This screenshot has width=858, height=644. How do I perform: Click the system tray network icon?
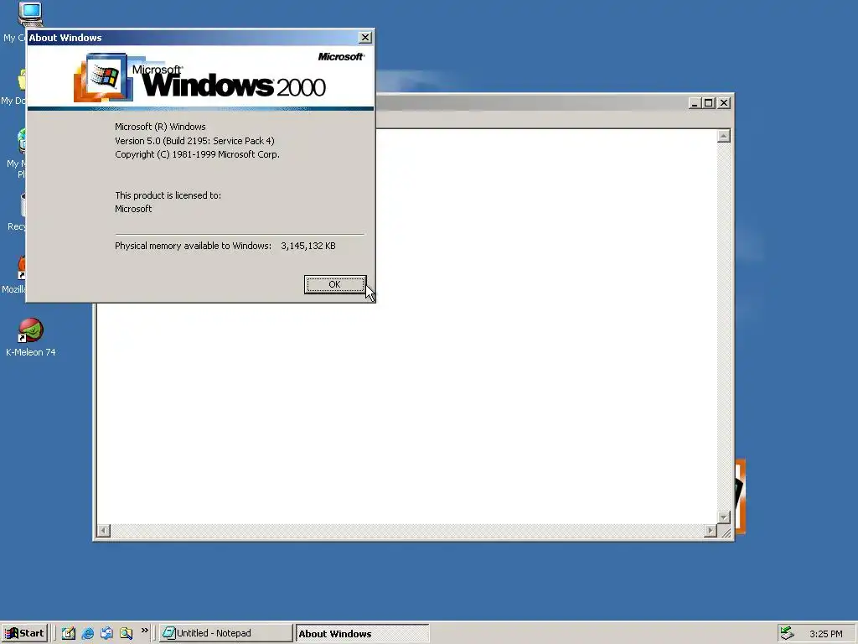click(787, 633)
